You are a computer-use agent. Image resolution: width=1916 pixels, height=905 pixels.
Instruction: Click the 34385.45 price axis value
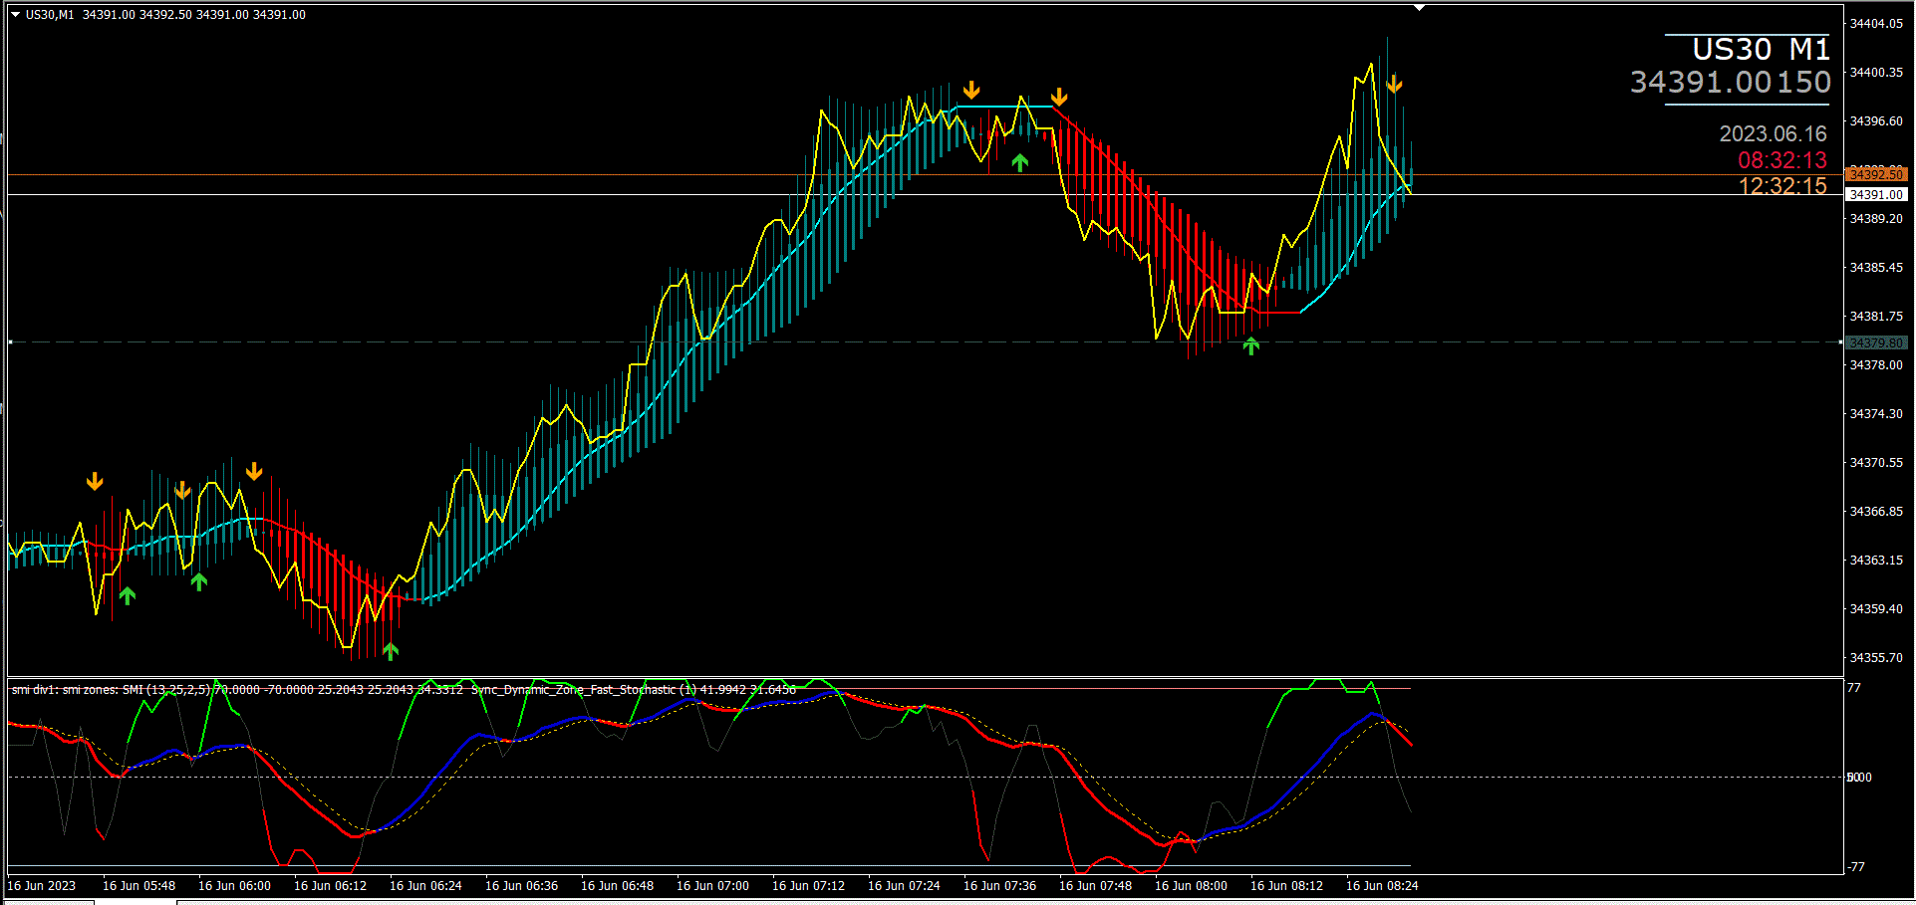point(1876,268)
